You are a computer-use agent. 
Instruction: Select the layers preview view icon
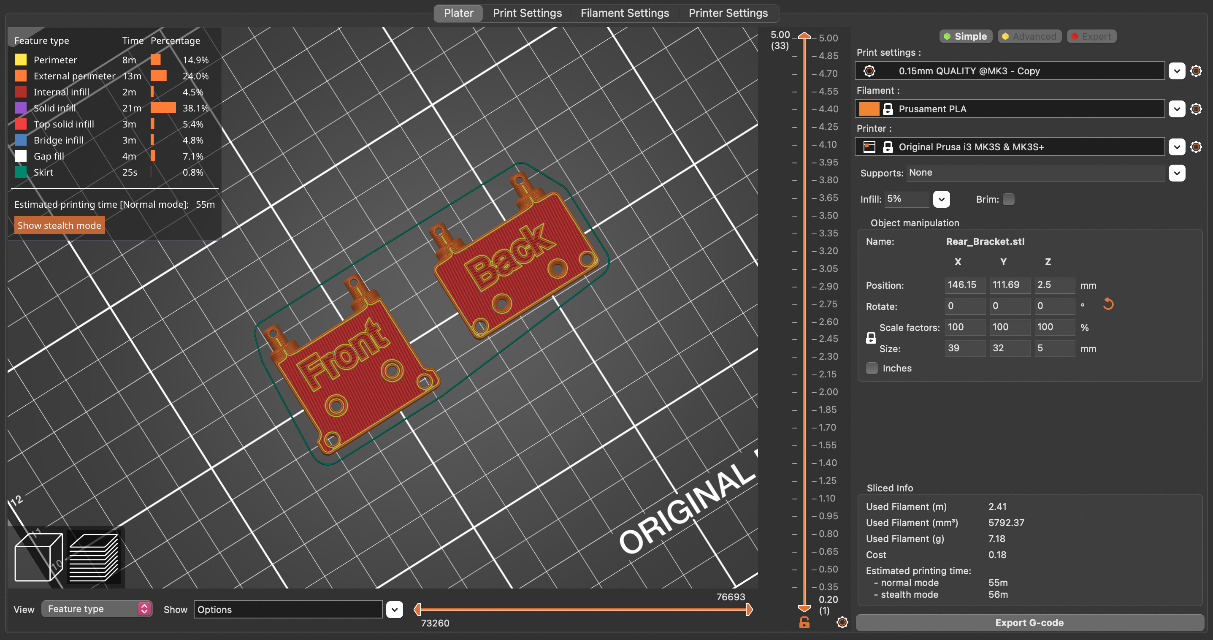point(94,557)
